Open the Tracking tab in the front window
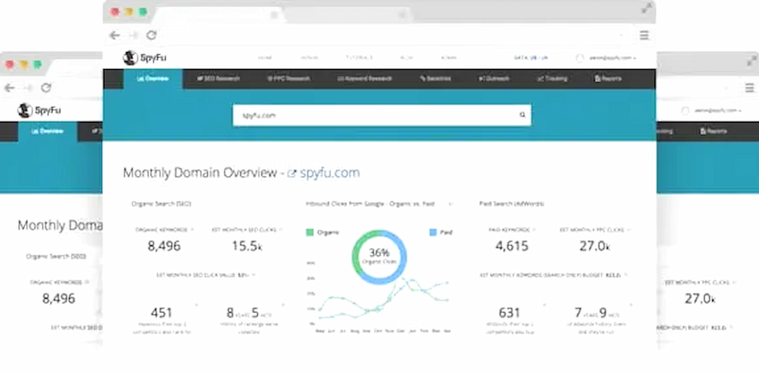Image resolution: width=759 pixels, height=372 pixels. 552,79
